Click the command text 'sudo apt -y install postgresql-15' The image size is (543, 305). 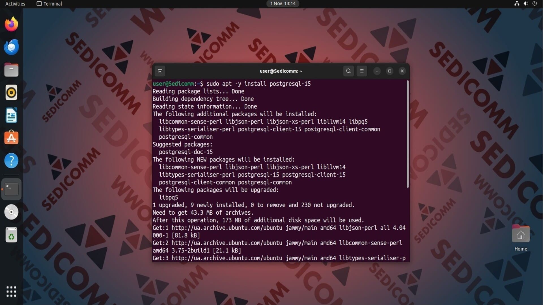coord(258,84)
